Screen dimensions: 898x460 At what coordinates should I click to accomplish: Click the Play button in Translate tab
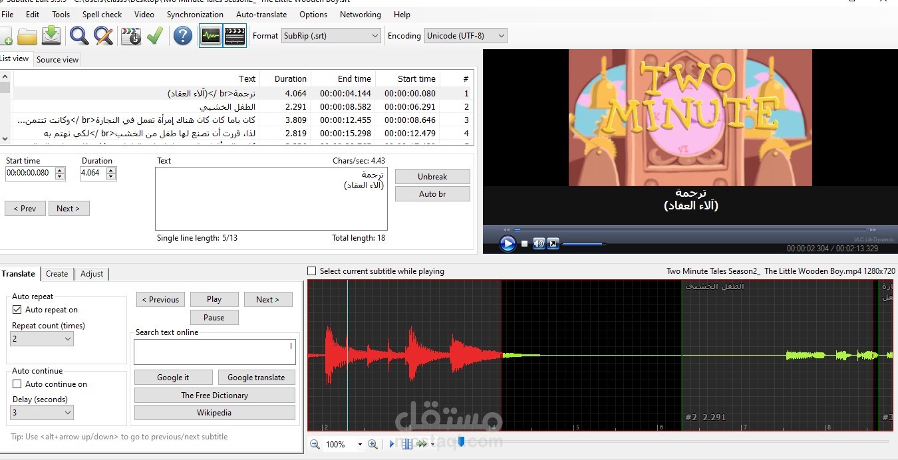tap(214, 300)
